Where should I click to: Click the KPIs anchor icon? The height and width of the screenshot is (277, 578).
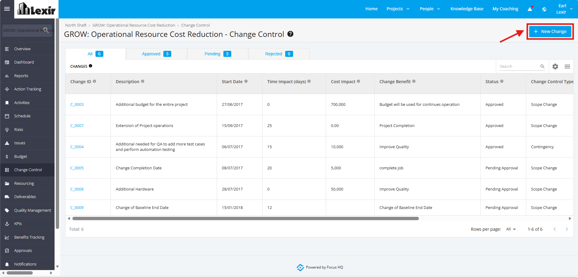tap(7, 224)
